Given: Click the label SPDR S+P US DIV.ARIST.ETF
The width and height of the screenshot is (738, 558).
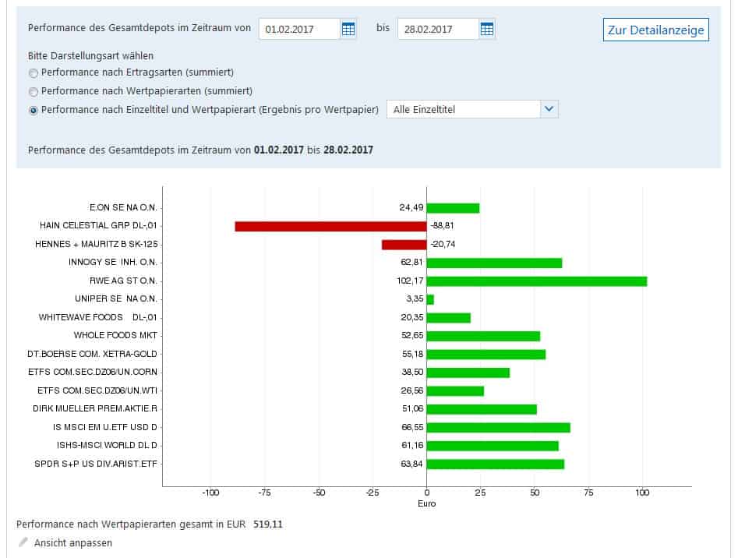Looking at the screenshot, I should [96, 464].
